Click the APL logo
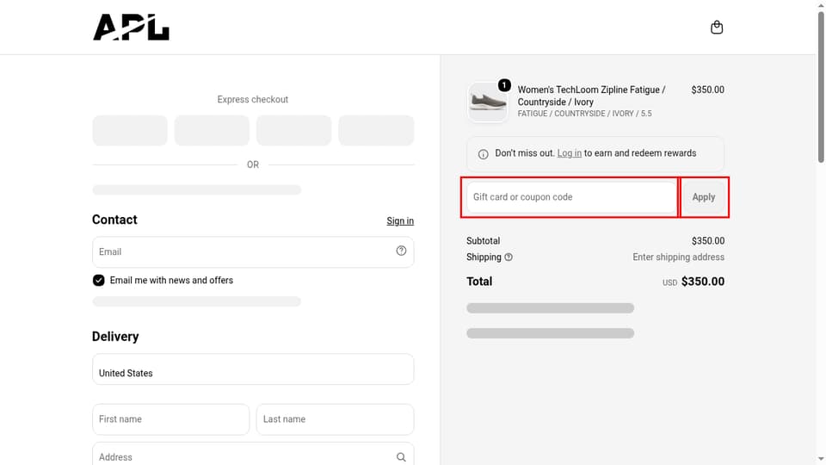Screen dimensions: 826x465 pyautogui.click(x=131, y=27)
